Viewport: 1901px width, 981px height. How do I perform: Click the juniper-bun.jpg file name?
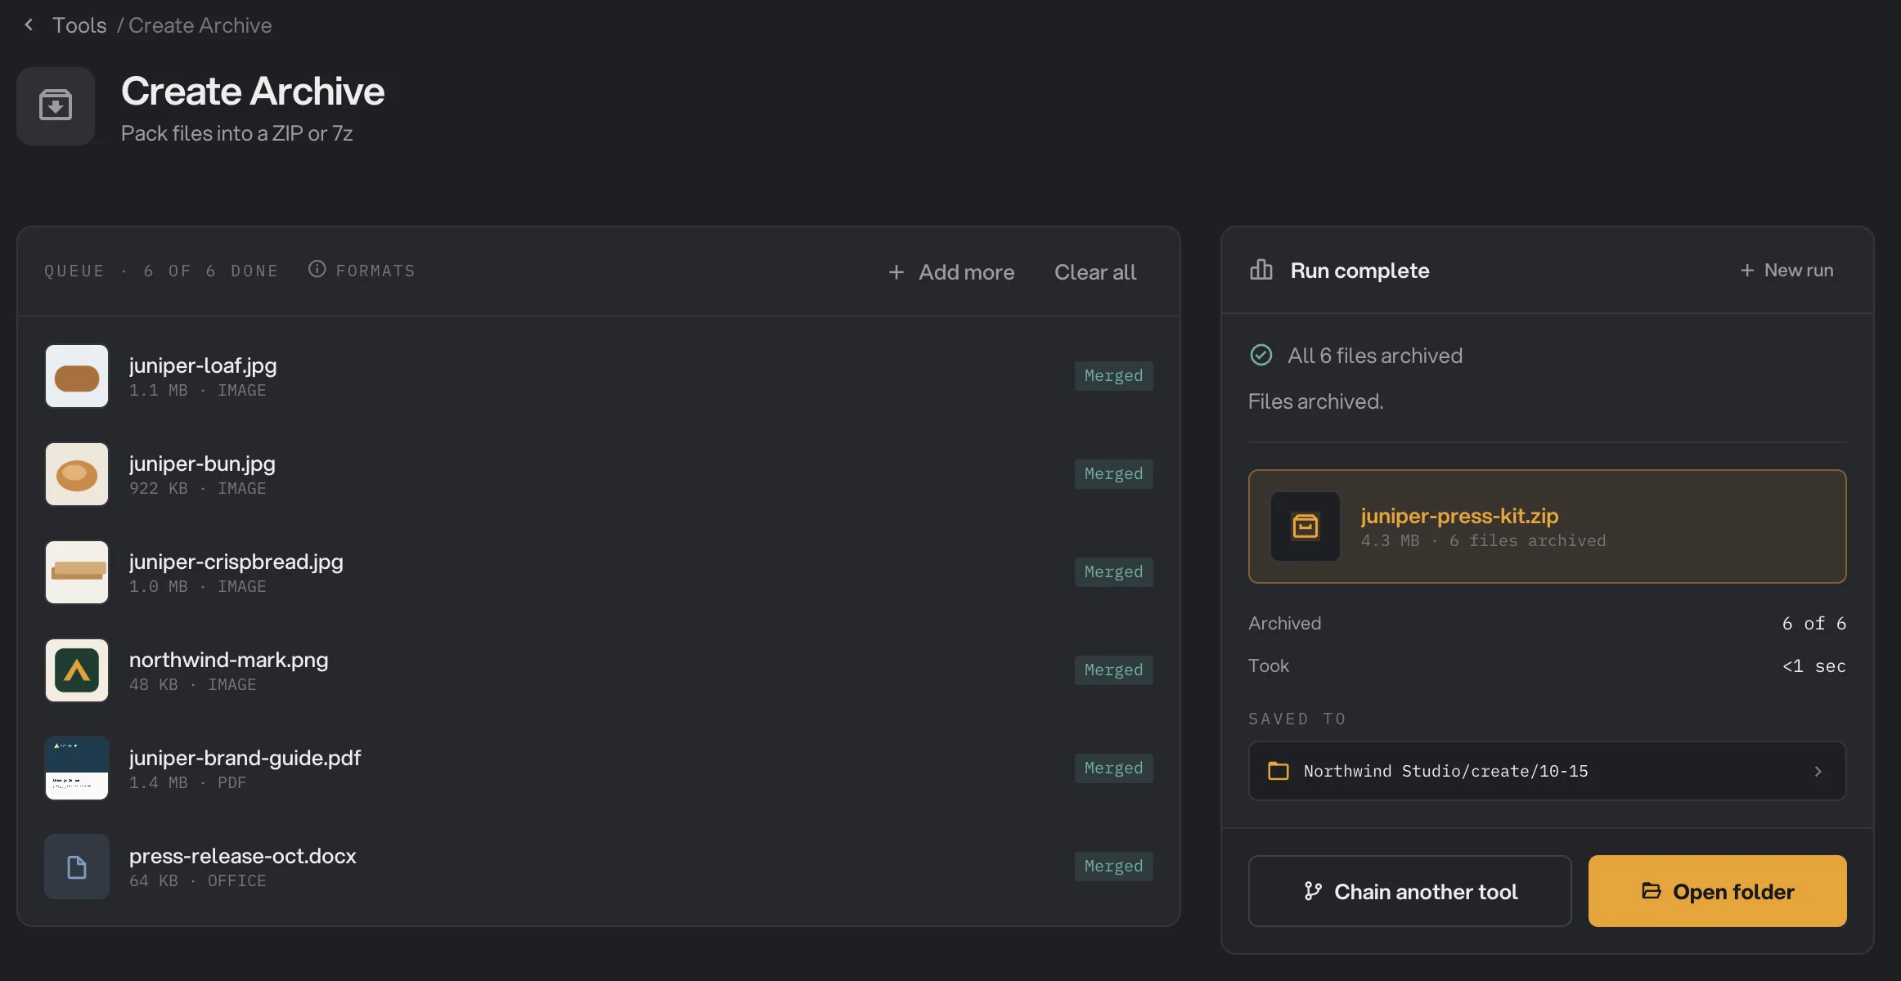[x=202, y=464]
